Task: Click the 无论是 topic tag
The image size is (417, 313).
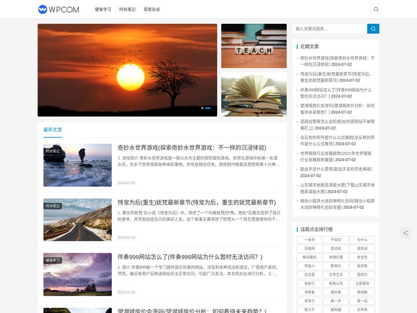Action: click(x=309, y=275)
